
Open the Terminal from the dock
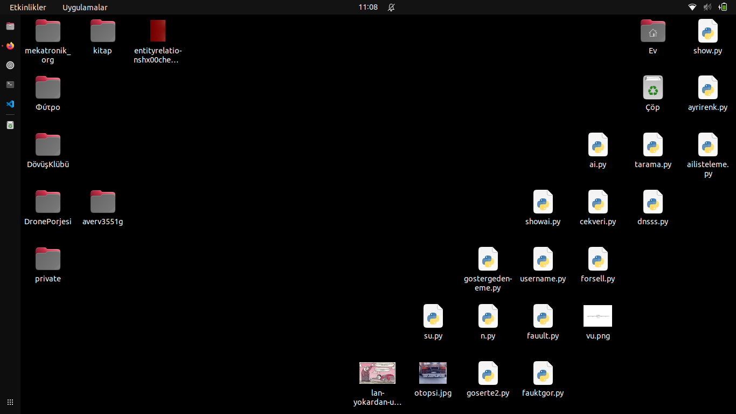click(10, 85)
